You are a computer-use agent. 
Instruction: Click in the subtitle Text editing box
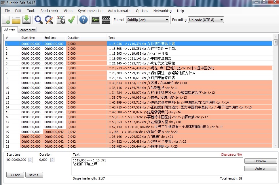point(157,166)
